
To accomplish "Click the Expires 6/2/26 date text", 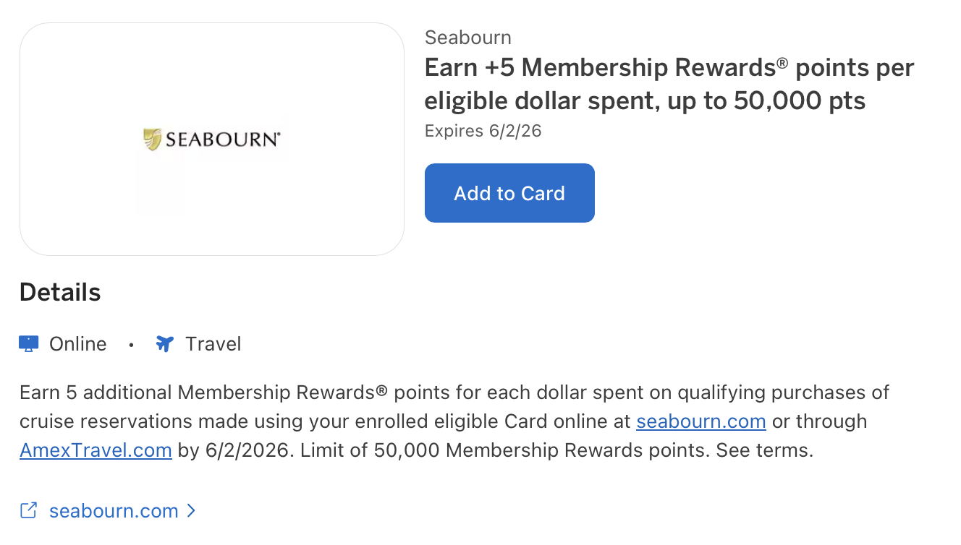I will point(483,131).
